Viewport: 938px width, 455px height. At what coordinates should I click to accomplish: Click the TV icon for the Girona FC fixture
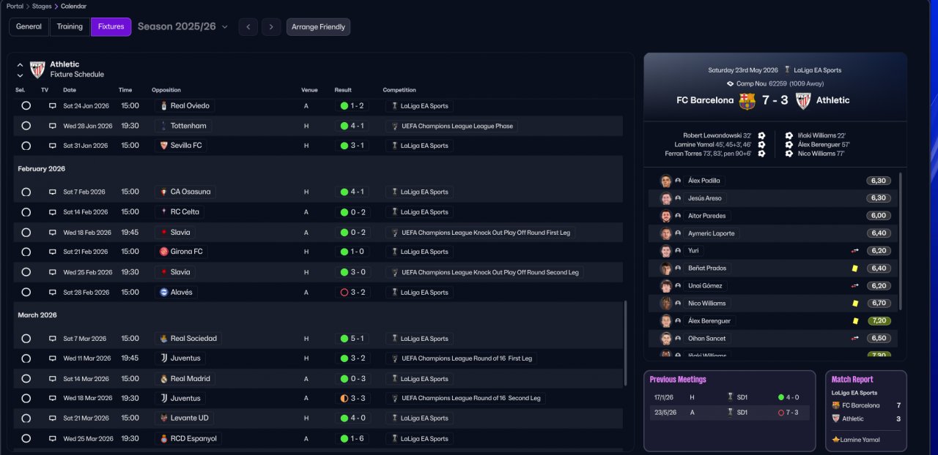coord(53,252)
